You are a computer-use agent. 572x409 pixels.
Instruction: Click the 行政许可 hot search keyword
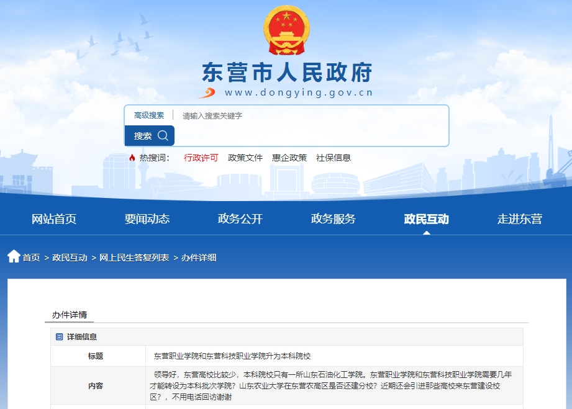200,158
